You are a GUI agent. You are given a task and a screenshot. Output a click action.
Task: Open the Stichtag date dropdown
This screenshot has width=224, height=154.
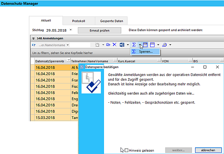tap(71, 30)
